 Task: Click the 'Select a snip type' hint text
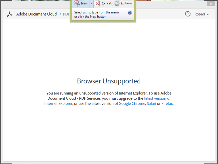pos(97,14)
